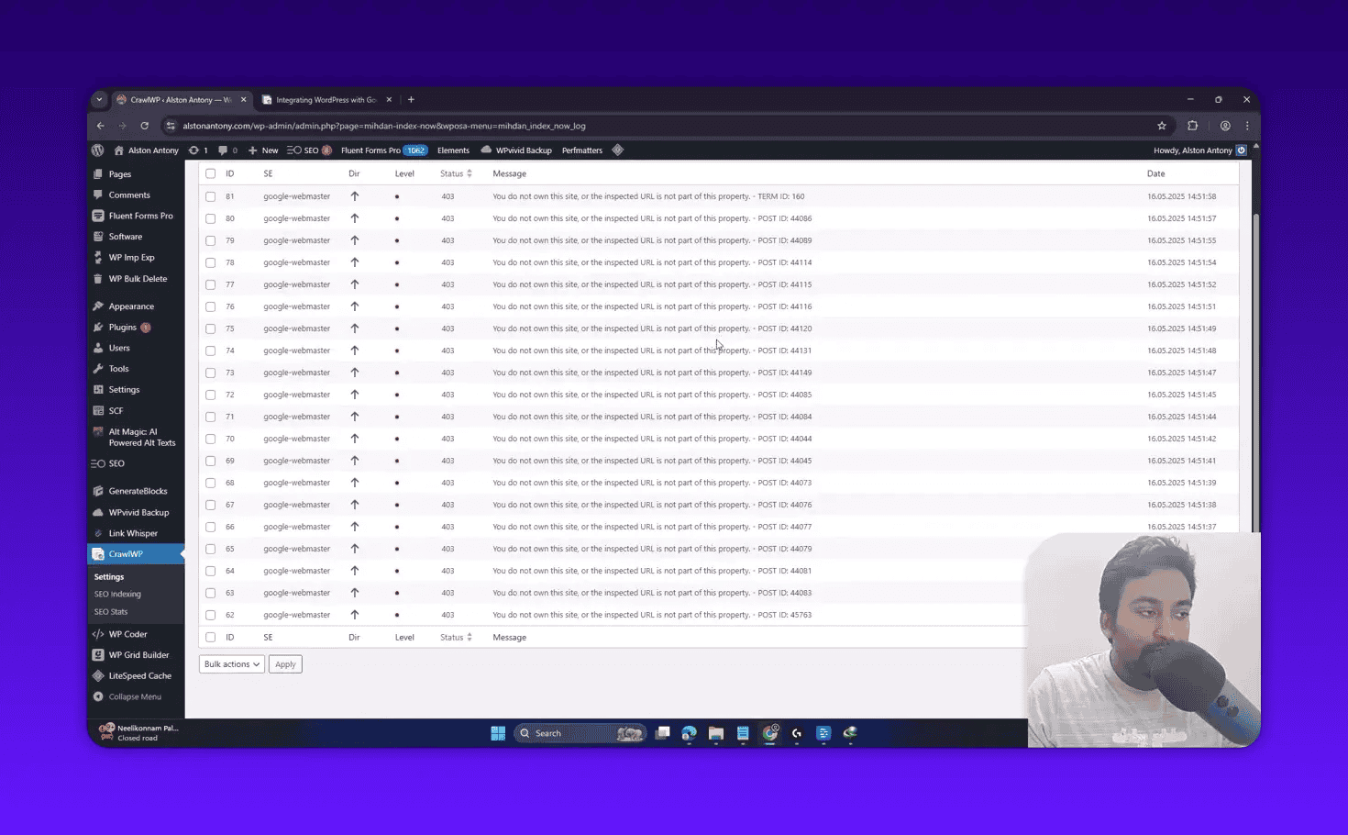Viewport: 1348px width, 835px height.
Task: Open the Plugins menu showing update badge
Action: pos(122,327)
